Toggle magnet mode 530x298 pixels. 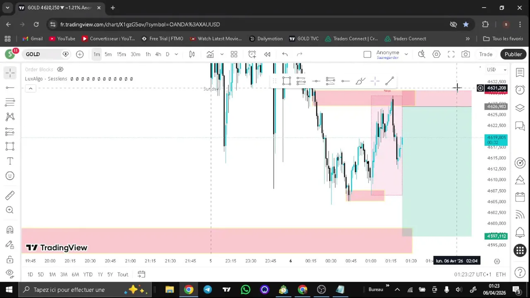(10, 230)
